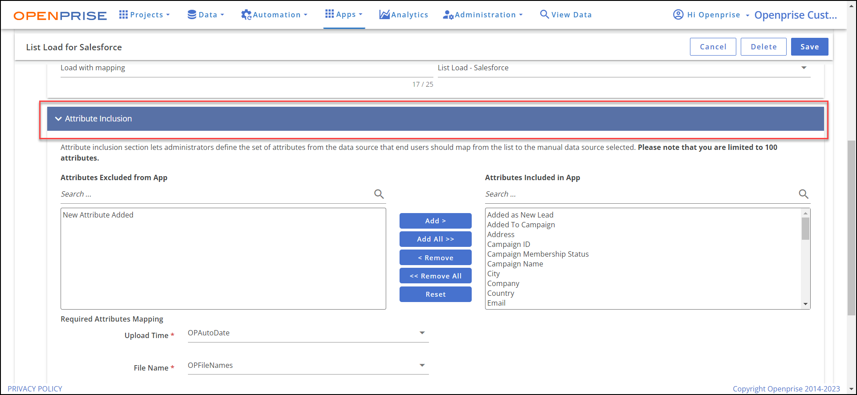Open the List Load - Salesforce dropdown
This screenshot has width=857, height=395.
[624, 68]
